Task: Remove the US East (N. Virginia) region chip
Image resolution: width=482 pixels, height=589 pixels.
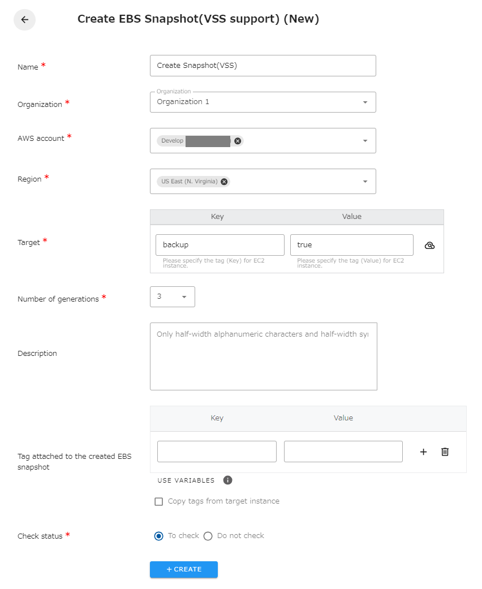Action: 223,181
